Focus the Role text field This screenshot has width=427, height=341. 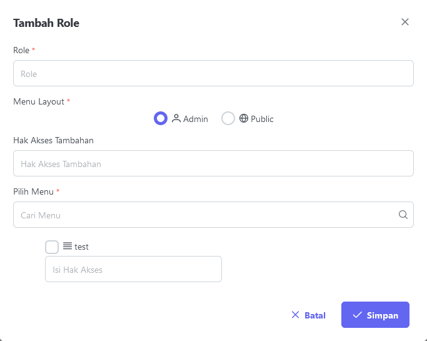214,73
